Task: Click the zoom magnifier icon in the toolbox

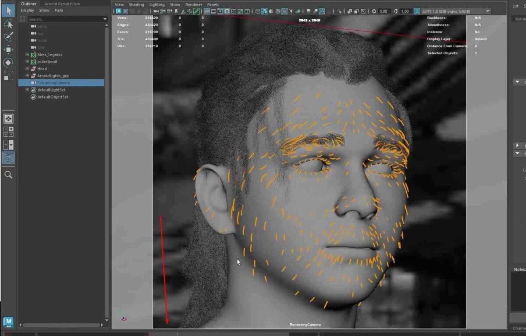Action: pos(8,174)
